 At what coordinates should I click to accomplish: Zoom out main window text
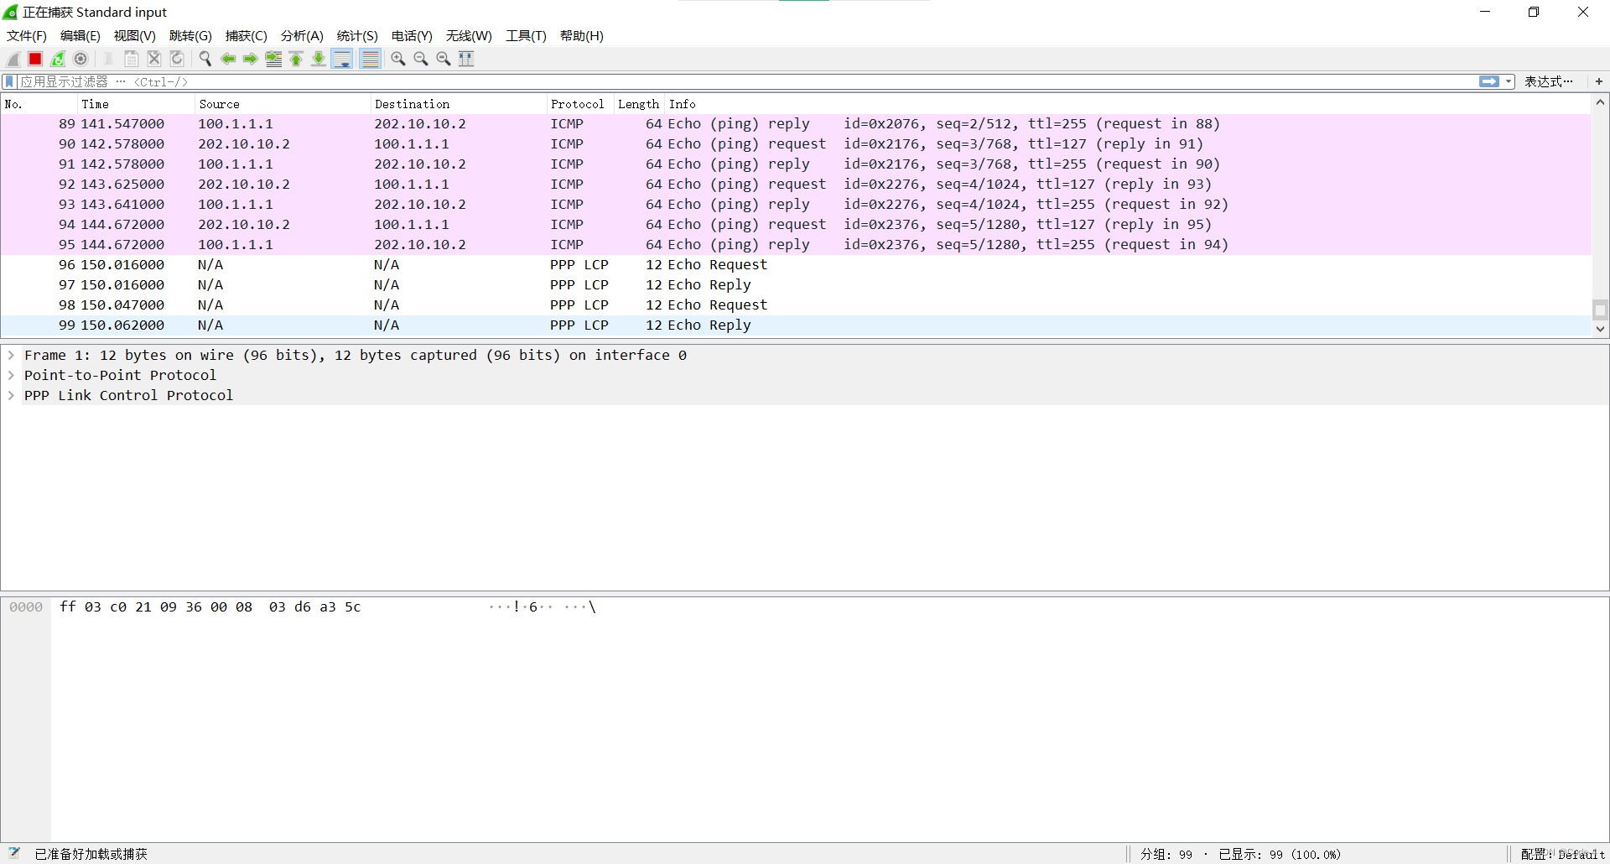[421, 59]
